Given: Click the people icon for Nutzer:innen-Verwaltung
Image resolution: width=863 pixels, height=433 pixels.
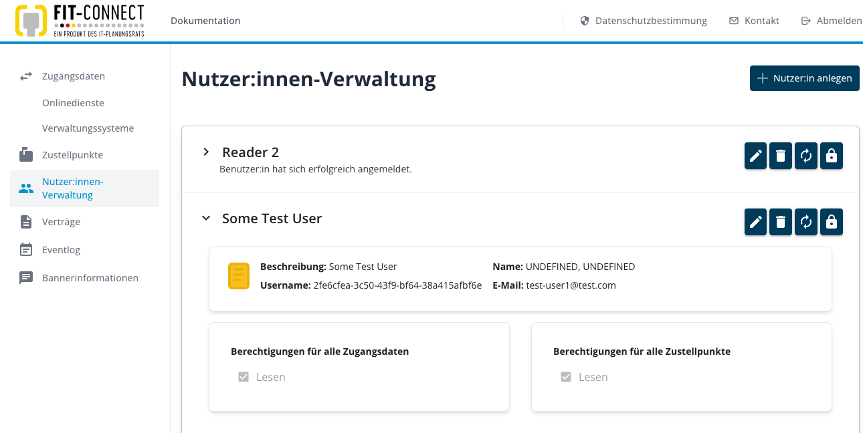Looking at the screenshot, I should click(26, 188).
